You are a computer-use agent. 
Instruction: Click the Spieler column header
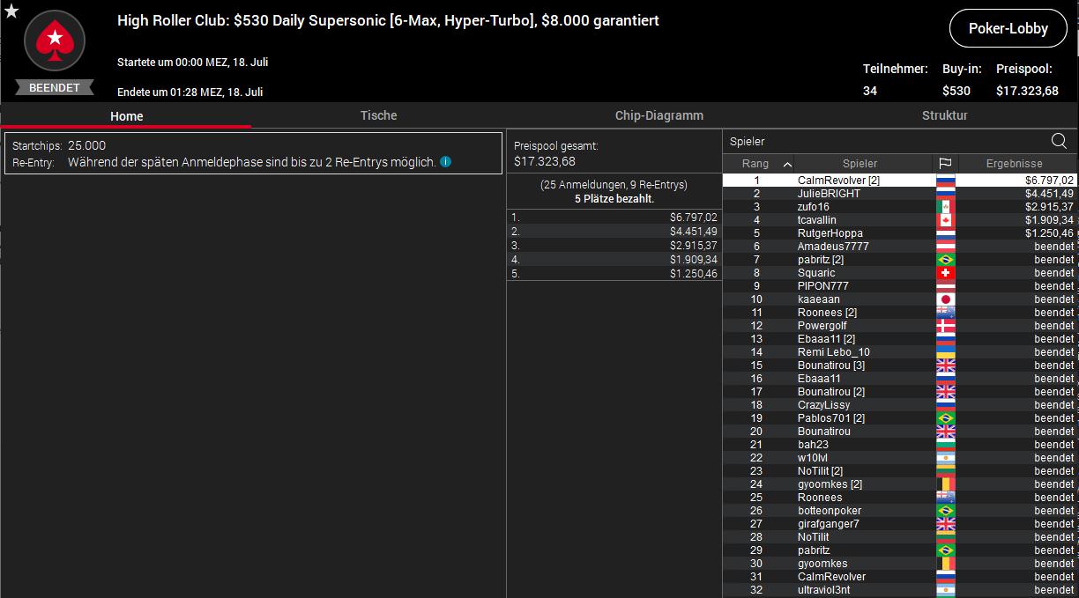[x=859, y=164]
